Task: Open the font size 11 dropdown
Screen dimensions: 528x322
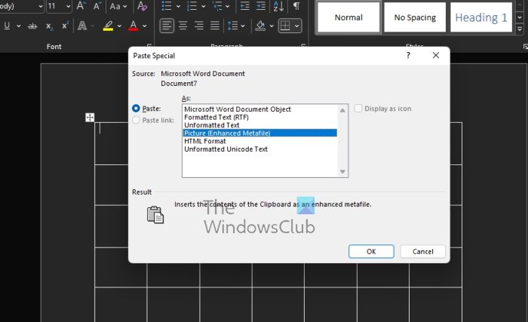Action: tap(69, 6)
